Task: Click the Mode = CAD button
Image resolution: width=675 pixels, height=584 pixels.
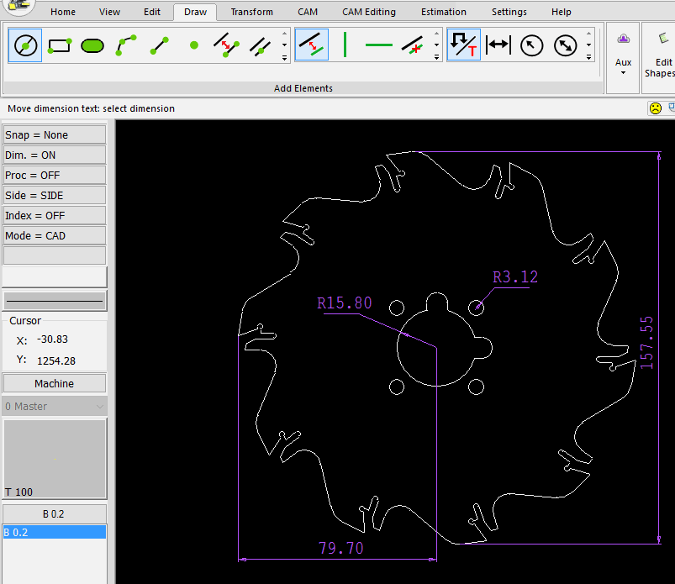Action: [55, 235]
